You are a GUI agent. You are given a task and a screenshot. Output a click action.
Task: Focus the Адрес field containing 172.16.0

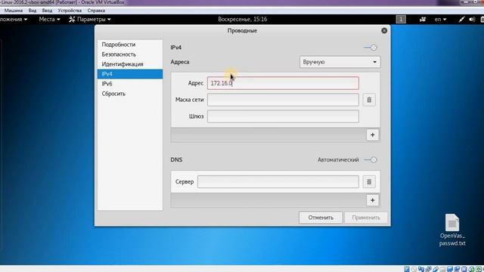coord(283,83)
